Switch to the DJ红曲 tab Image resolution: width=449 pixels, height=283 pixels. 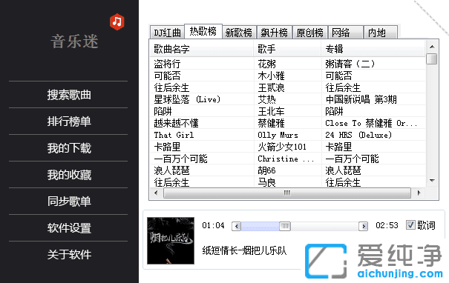[167, 33]
